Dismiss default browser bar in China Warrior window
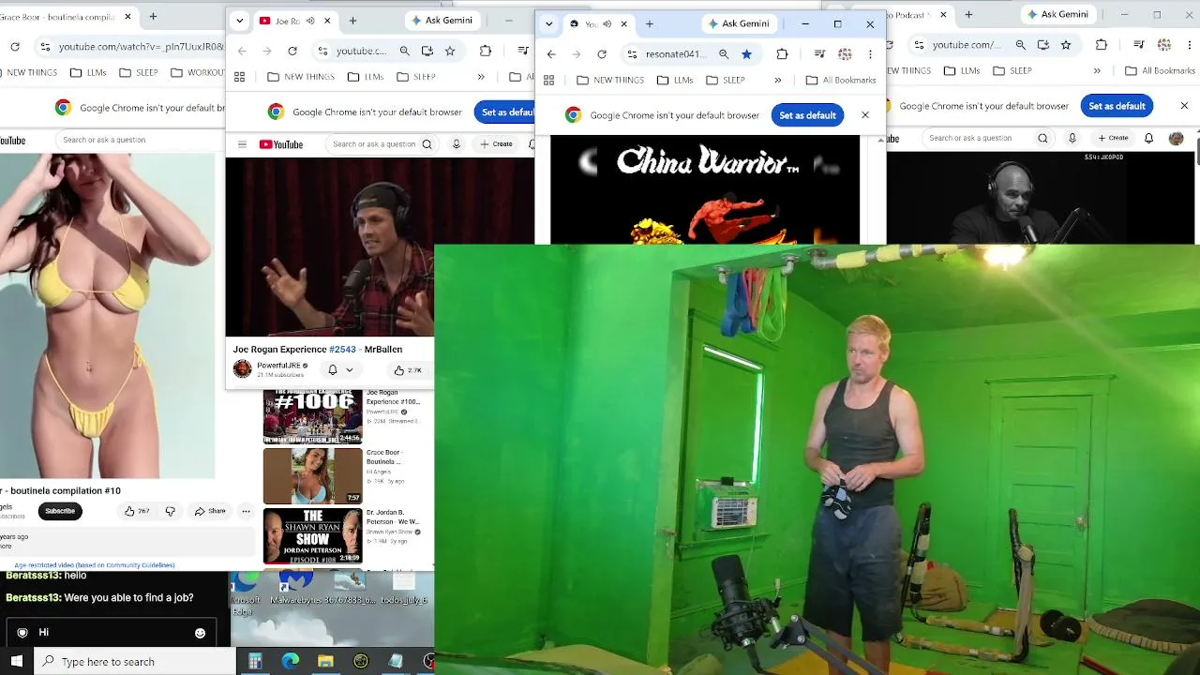The height and width of the screenshot is (675, 1200). [x=864, y=114]
